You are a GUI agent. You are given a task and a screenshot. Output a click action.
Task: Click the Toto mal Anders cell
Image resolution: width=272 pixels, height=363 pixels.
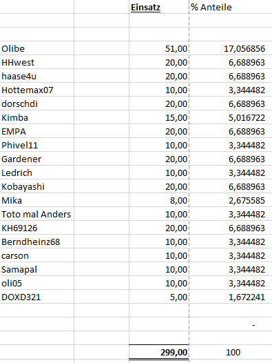(37, 214)
